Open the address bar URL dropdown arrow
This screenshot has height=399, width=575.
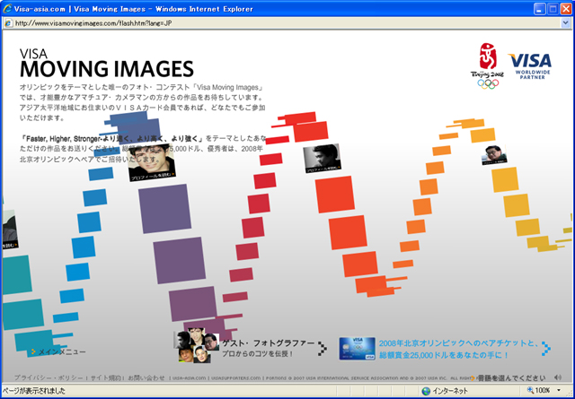pyautogui.click(x=565, y=23)
